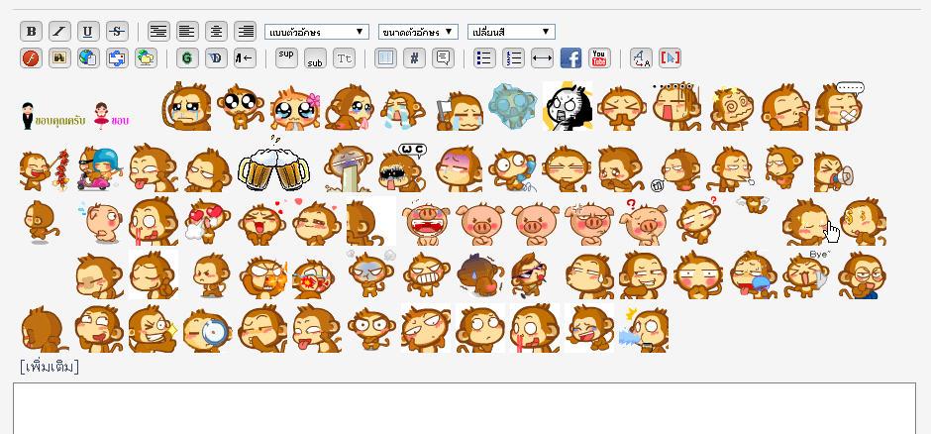Insert a table with table icon
The height and width of the screenshot is (434, 931).
pos(386,58)
